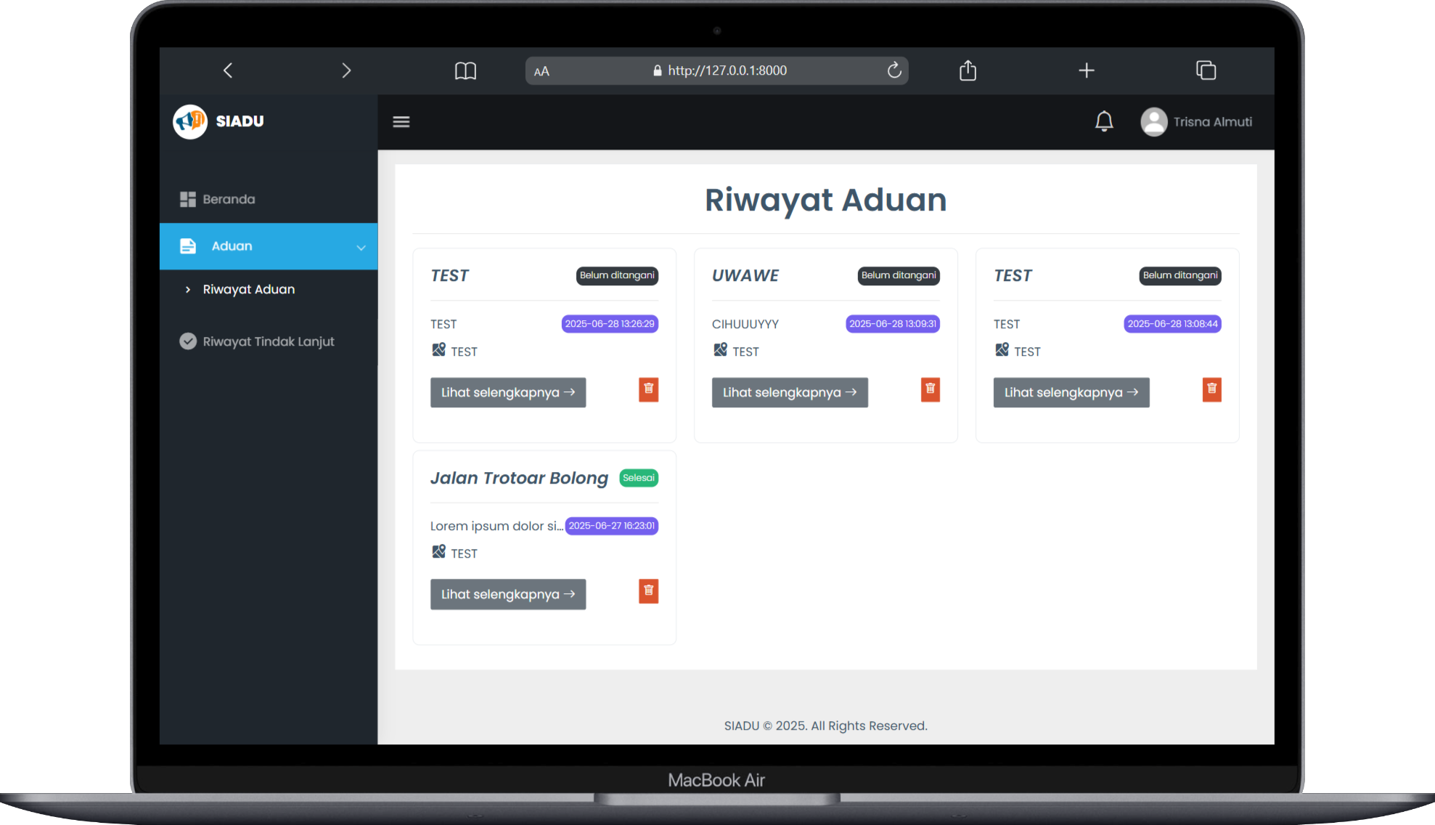1435x825 pixels.
Task: Go back with browser back arrow
Action: (x=228, y=70)
